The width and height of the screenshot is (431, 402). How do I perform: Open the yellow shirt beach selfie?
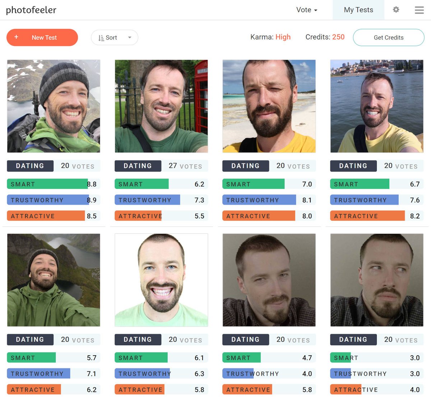(x=269, y=106)
